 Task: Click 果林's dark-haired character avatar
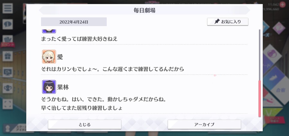[x=49, y=87]
